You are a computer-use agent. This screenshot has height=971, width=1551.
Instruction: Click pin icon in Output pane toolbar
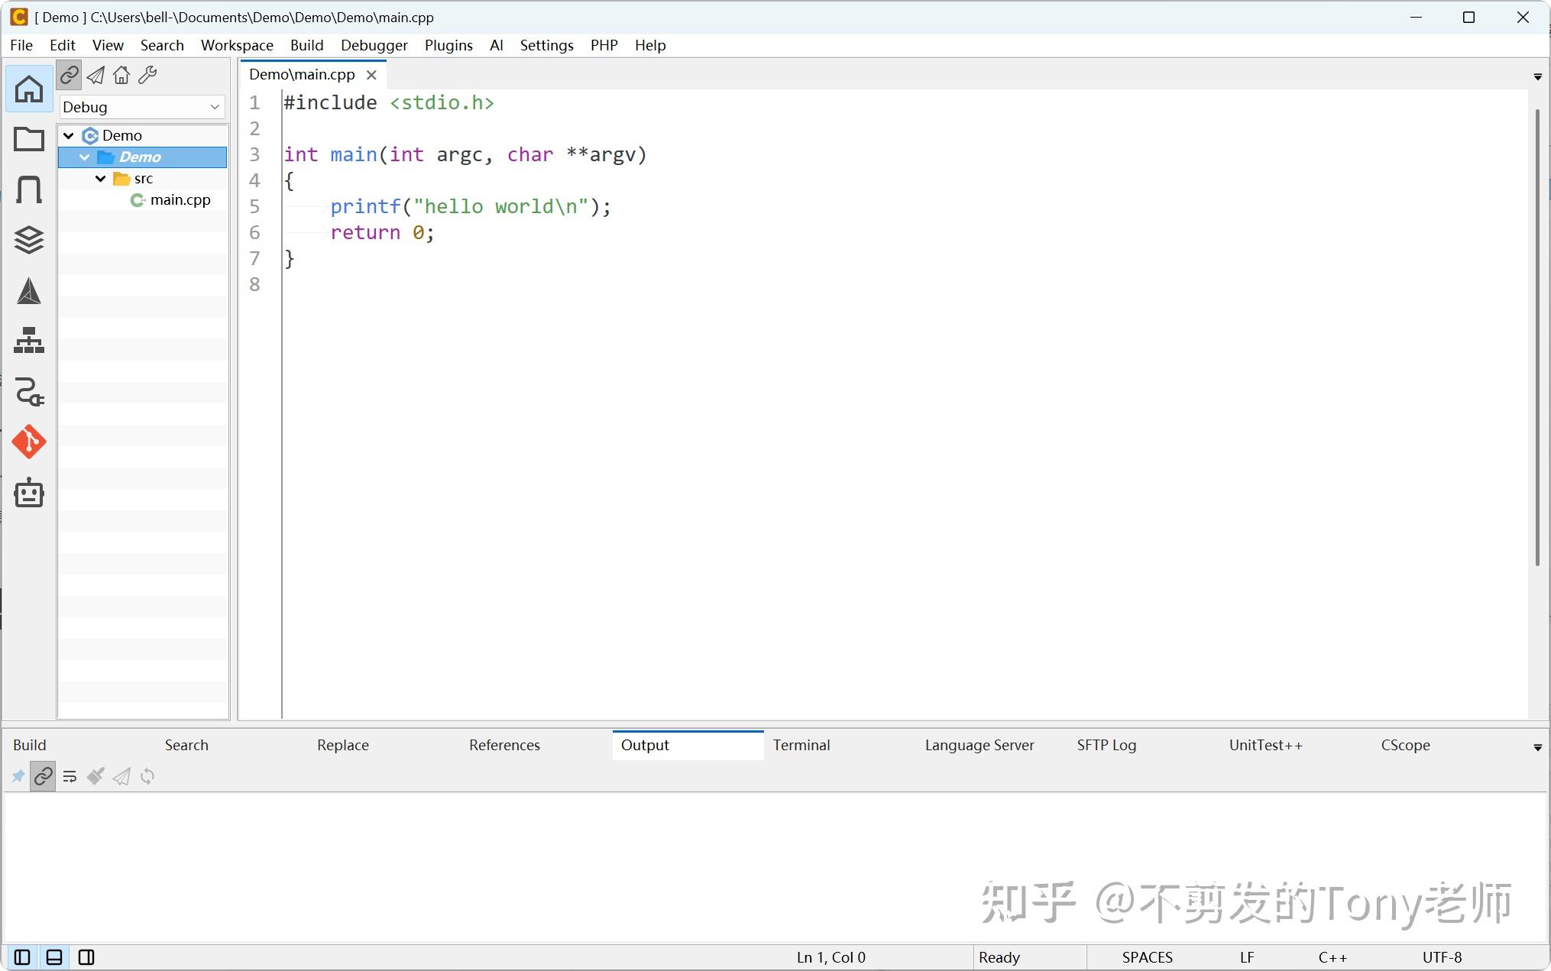[18, 777]
